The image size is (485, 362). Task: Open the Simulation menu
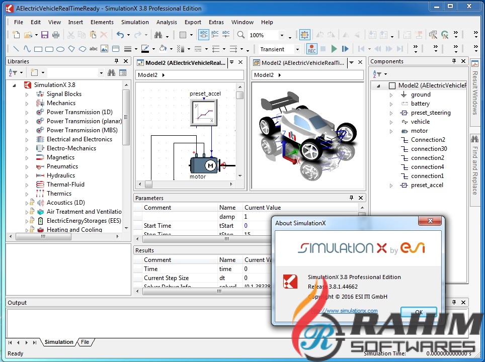click(x=135, y=22)
